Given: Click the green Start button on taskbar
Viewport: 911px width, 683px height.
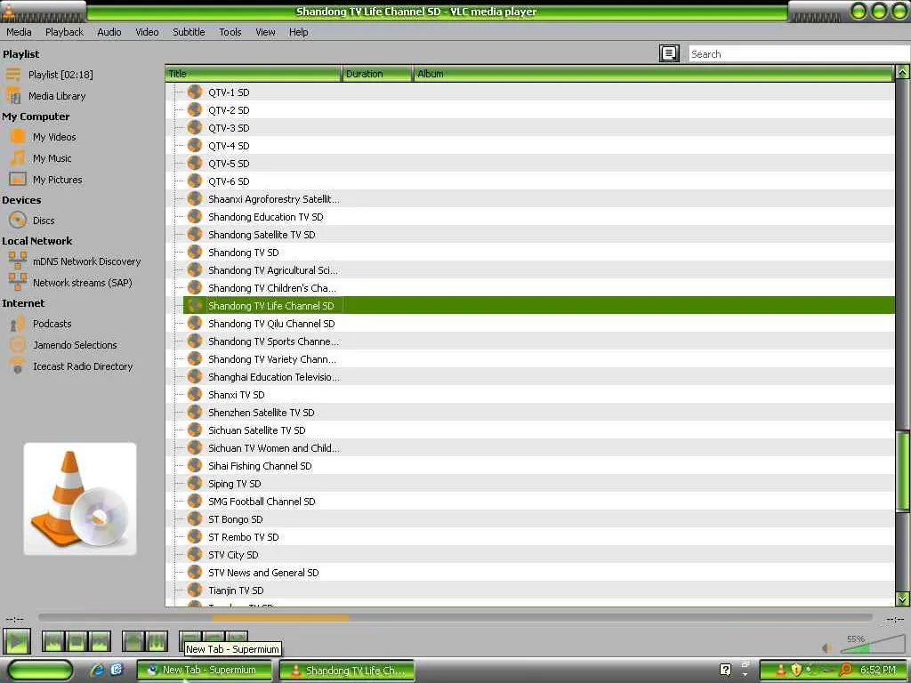Looking at the screenshot, I should coord(40,670).
